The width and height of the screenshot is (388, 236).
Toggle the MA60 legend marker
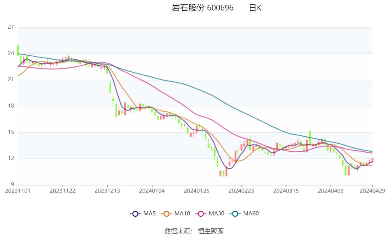point(235,214)
